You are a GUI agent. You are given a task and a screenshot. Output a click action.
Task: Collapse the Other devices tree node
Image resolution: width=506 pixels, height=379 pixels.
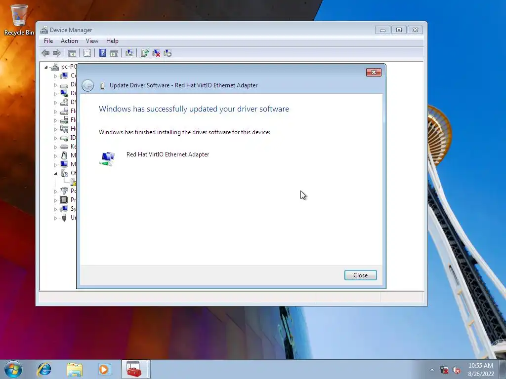[55, 174]
